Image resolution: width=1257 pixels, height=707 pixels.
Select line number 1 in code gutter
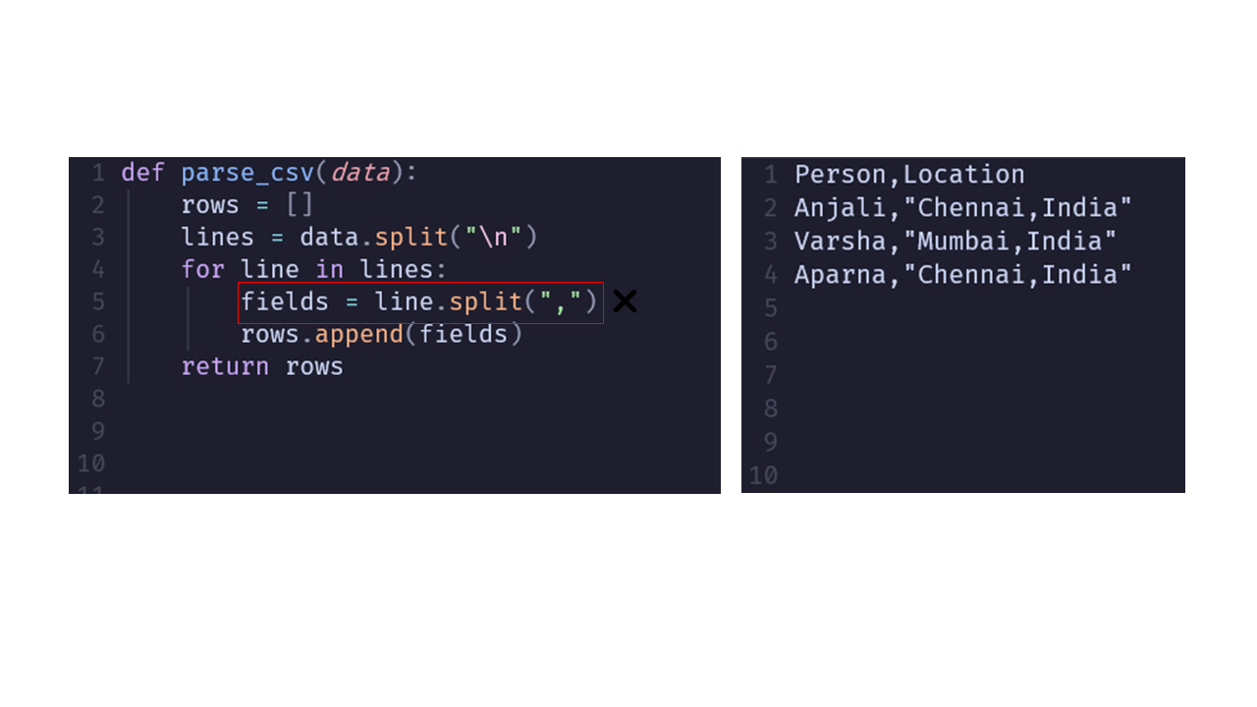point(97,174)
